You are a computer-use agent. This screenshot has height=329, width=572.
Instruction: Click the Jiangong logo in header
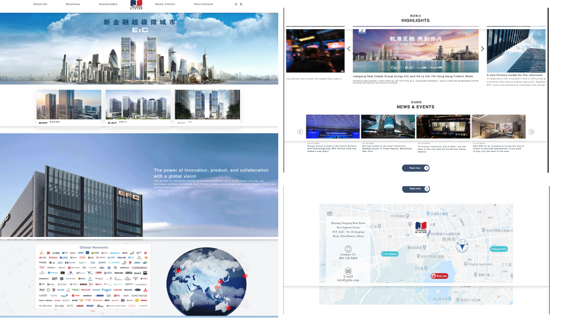point(136,4)
